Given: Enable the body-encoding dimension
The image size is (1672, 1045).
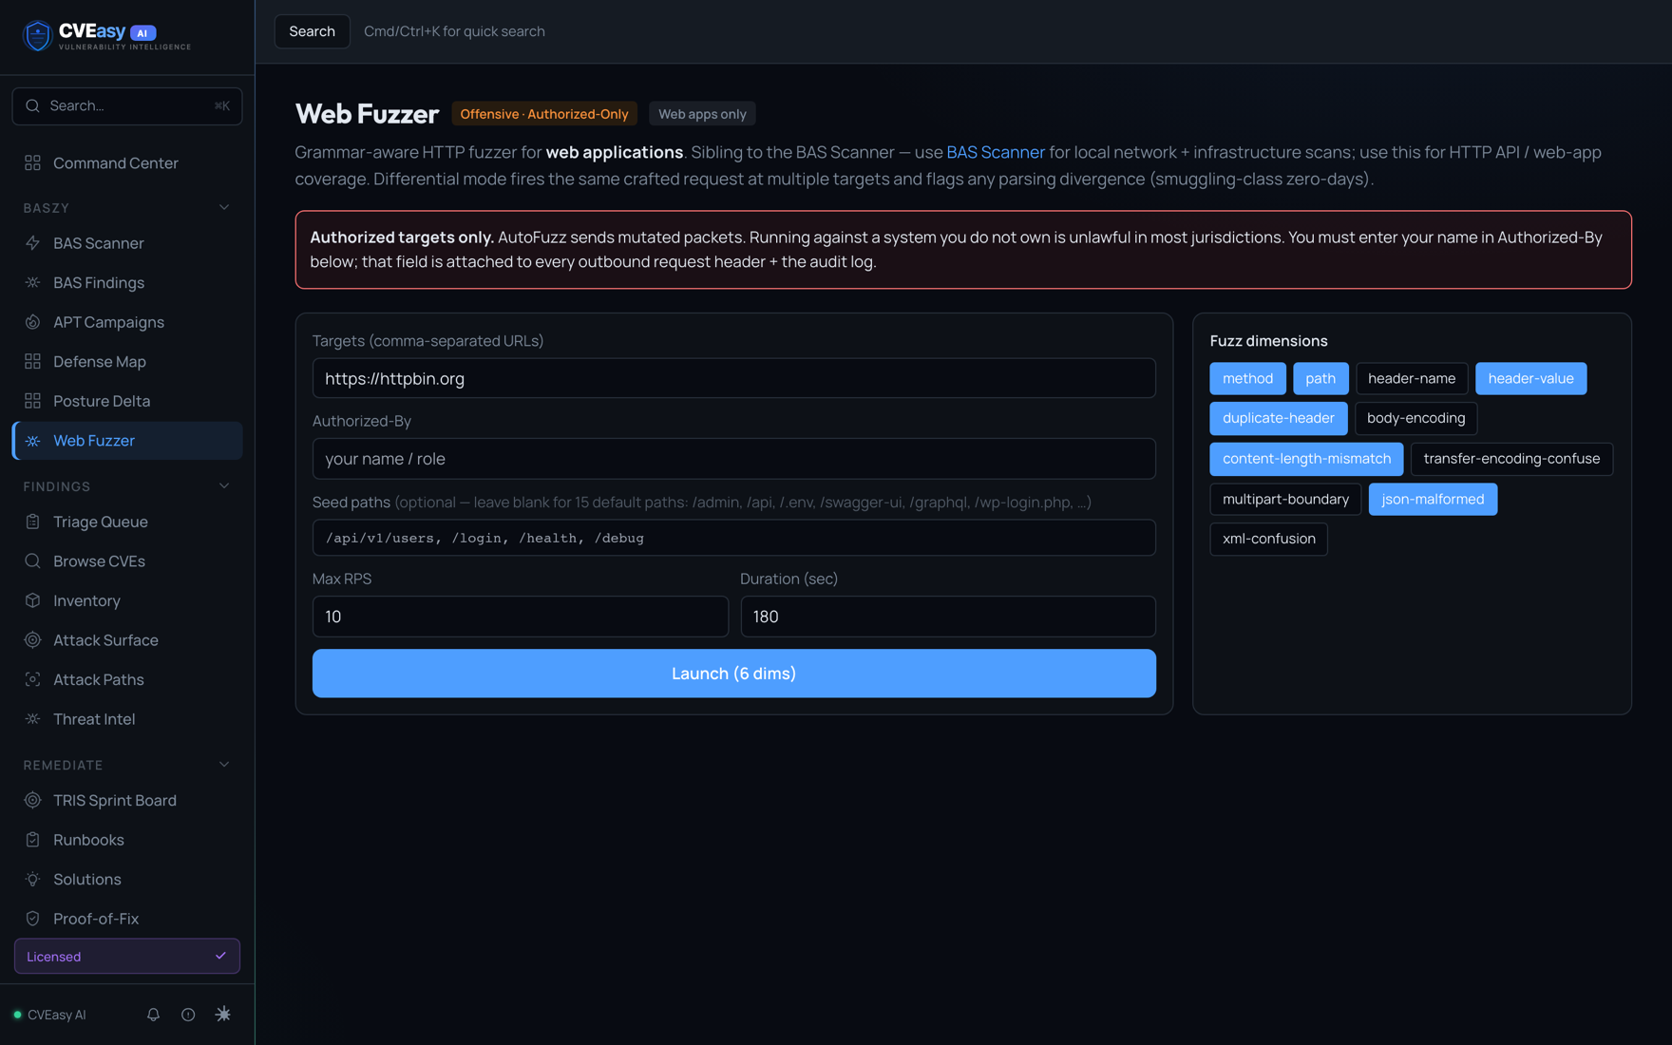Looking at the screenshot, I should pyautogui.click(x=1415, y=418).
